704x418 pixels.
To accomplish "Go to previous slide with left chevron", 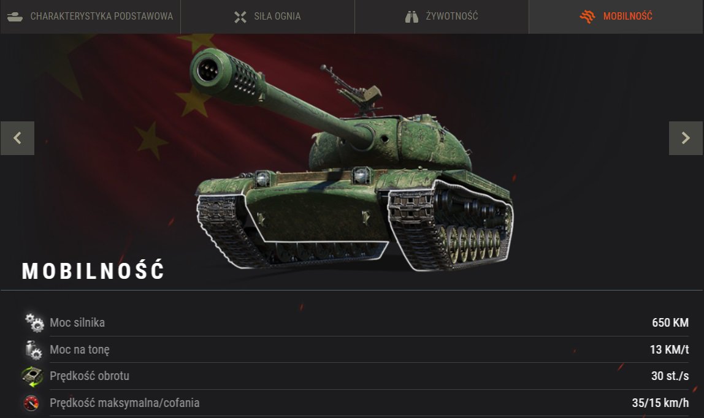I will [17, 138].
